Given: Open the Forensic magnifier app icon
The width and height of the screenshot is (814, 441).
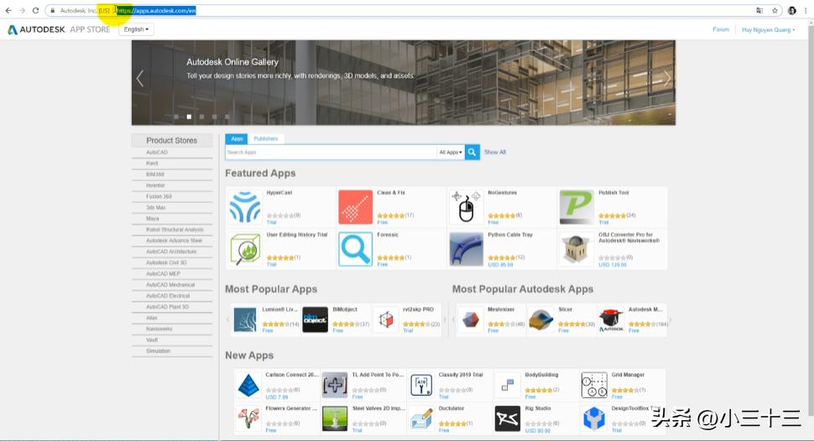Looking at the screenshot, I should tap(356, 250).
